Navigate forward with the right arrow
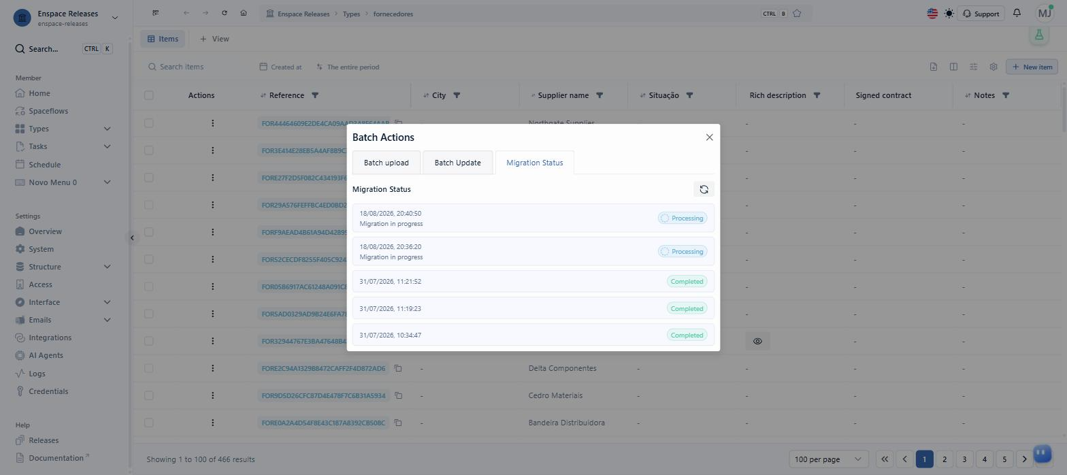Screen dimensions: 1067x475 (x=205, y=13)
